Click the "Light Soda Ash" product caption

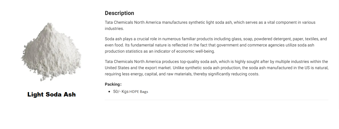click(x=52, y=94)
